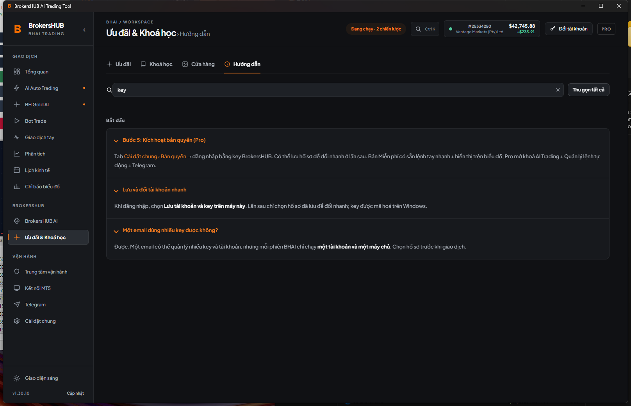Collapse Bước 5: Kích hoạt bản quyền section

116,141
